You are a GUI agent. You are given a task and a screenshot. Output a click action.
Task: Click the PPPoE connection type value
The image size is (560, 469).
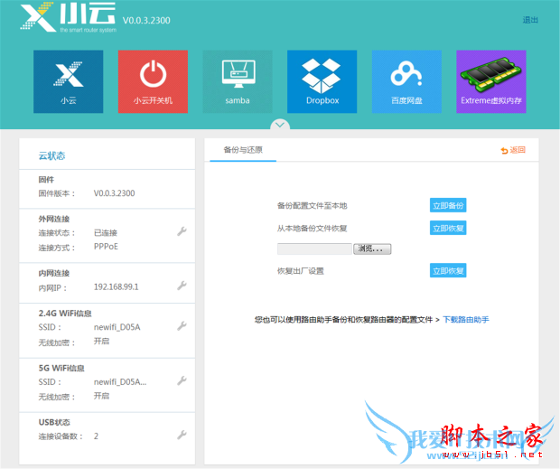pos(106,247)
